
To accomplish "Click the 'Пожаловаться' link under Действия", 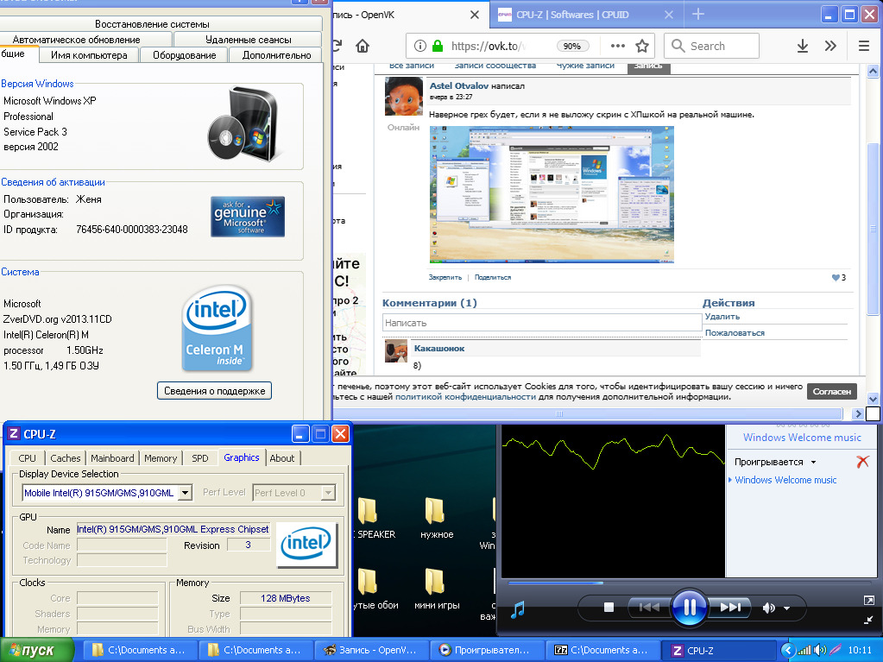I will click(x=735, y=332).
